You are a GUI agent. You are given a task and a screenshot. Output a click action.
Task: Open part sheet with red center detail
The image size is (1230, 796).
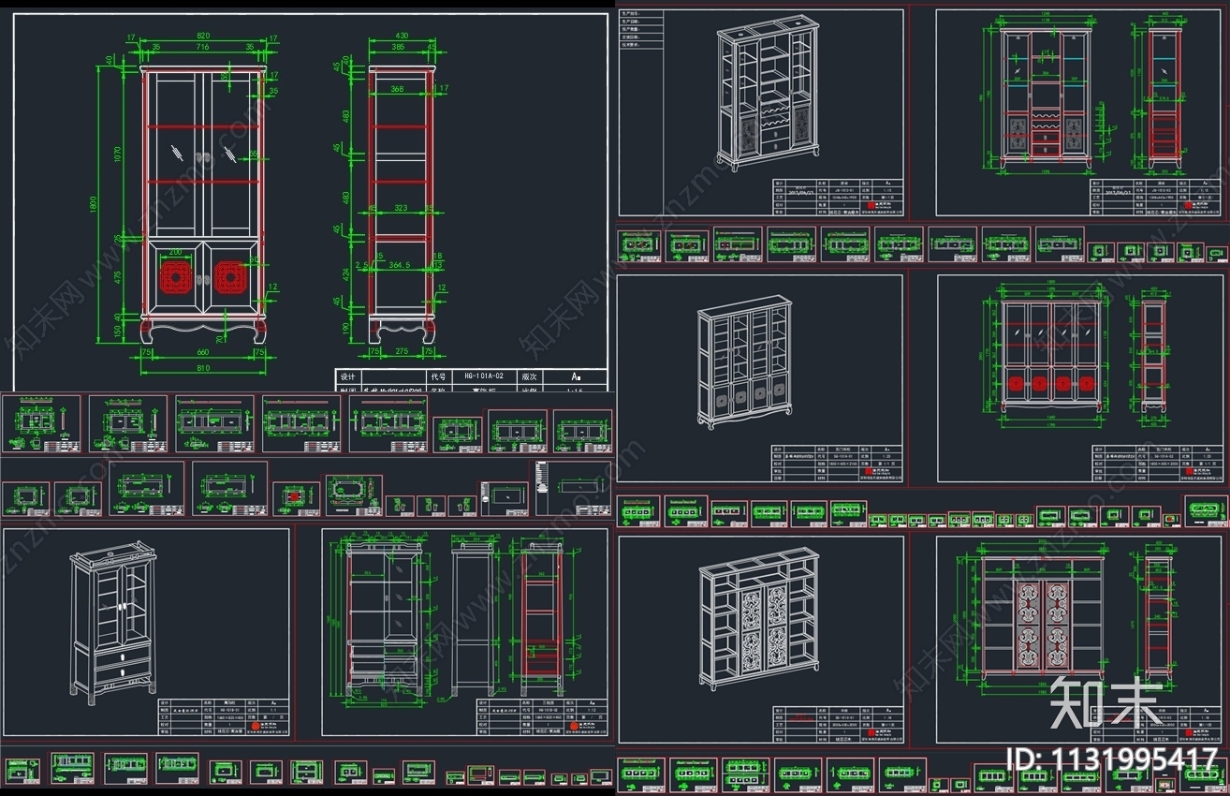(296, 499)
